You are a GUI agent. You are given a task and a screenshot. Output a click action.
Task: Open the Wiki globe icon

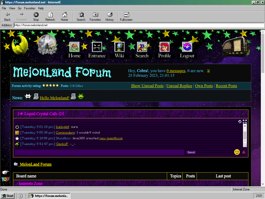(119, 47)
